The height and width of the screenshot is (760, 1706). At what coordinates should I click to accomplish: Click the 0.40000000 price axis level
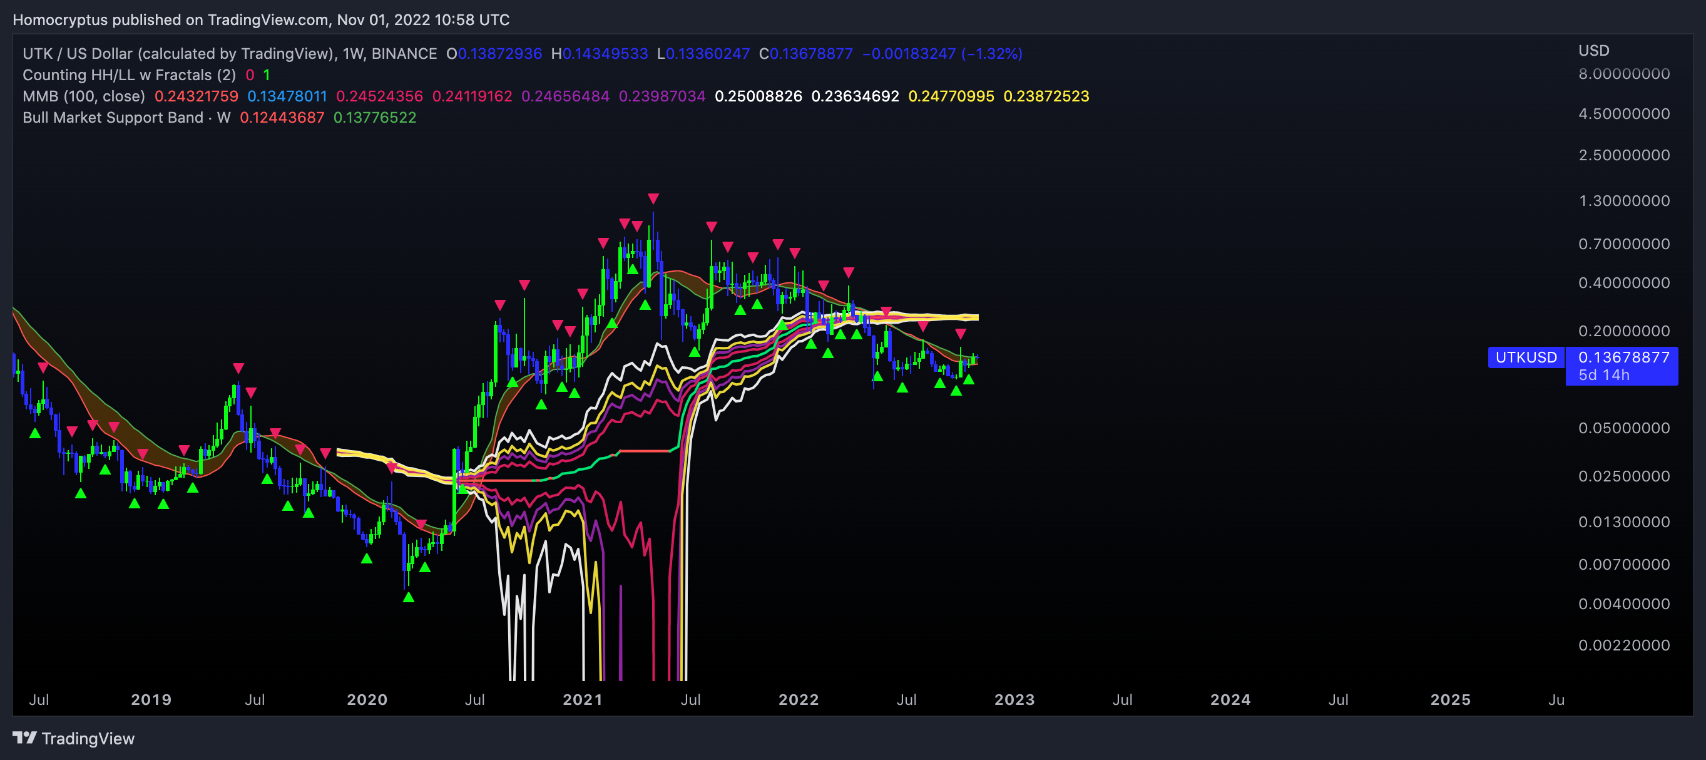1624,283
